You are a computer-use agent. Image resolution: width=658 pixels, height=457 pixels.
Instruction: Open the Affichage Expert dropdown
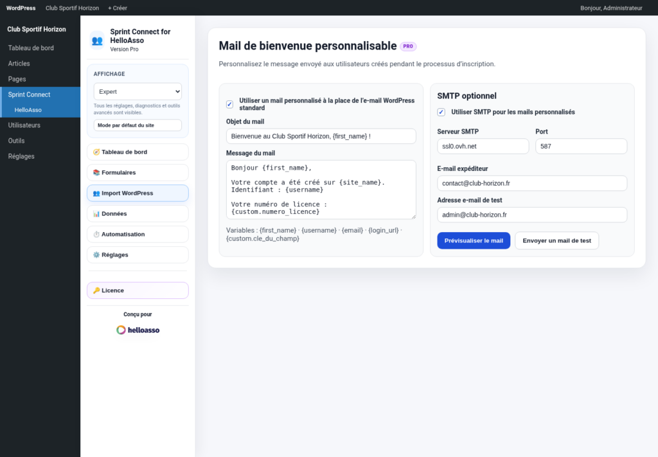[138, 91]
